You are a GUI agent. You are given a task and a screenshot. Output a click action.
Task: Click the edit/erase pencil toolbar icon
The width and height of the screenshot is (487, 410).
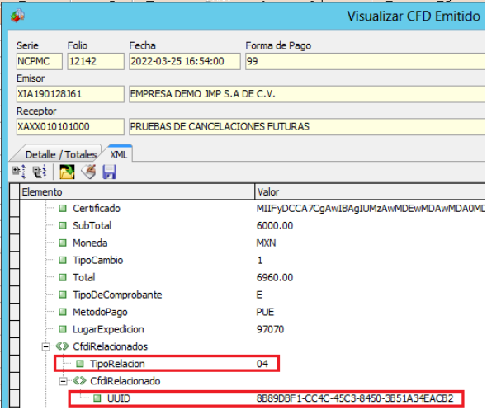(88, 172)
